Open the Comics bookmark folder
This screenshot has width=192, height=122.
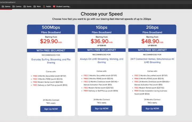(17, 6)
